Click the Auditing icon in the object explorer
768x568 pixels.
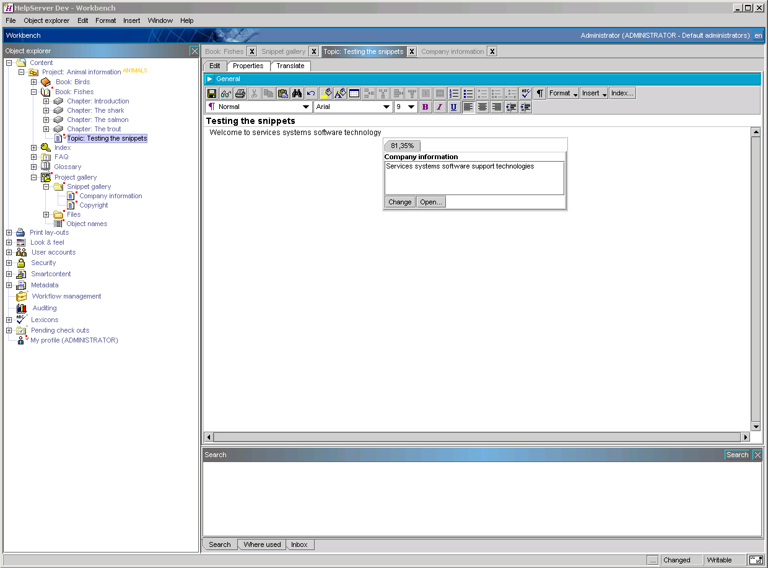tap(22, 308)
